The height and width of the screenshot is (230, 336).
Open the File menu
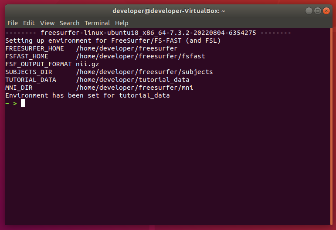coord(13,23)
